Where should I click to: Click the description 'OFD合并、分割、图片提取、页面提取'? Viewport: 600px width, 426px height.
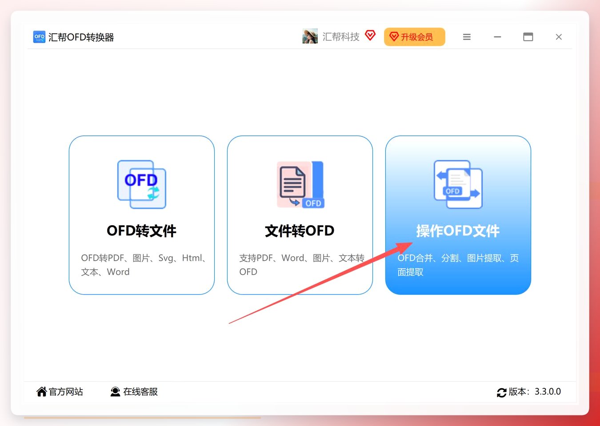tap(458, 265)
